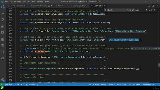
Task: Select the master branch in status bar
Action: tap(8, 85)
